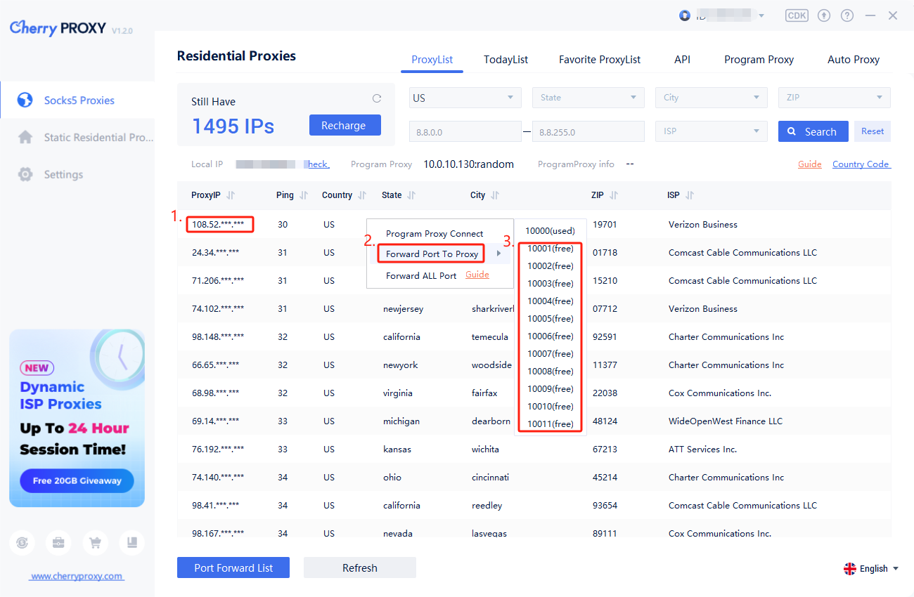Select Forward Port To Proxy menu item
The image size is (914, 597).
pos(432,254)
